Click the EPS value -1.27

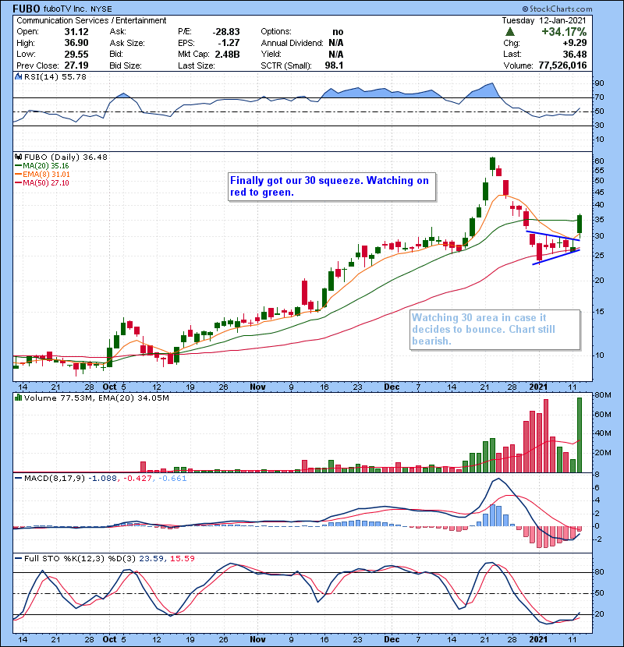point(229,43)
